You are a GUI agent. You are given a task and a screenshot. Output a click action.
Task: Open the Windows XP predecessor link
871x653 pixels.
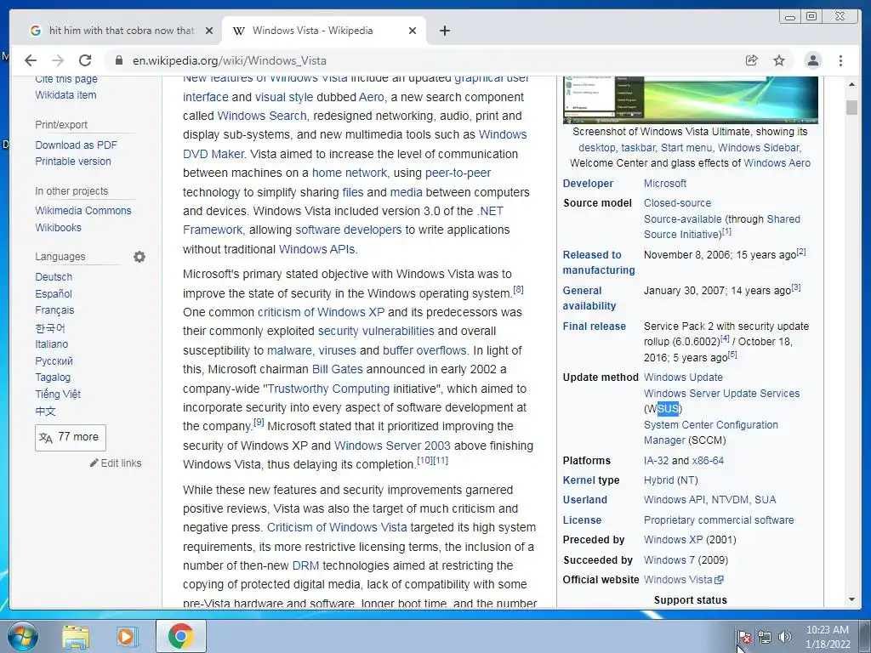(674, 540)
